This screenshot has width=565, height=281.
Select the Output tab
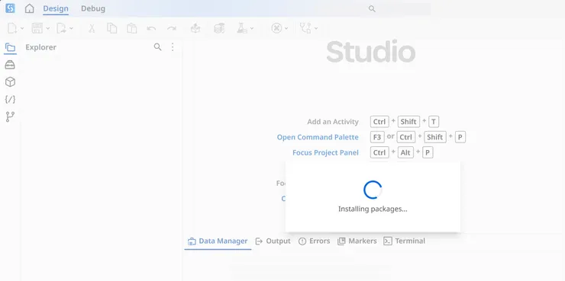273,241
